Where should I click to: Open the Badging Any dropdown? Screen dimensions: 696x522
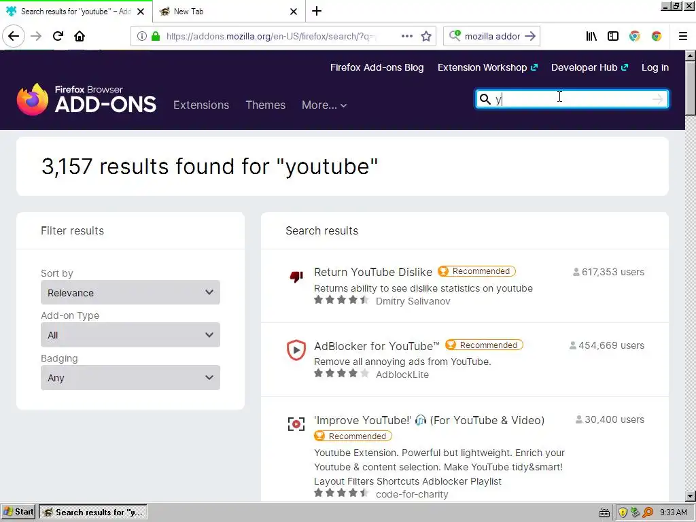tap(130, 378)
